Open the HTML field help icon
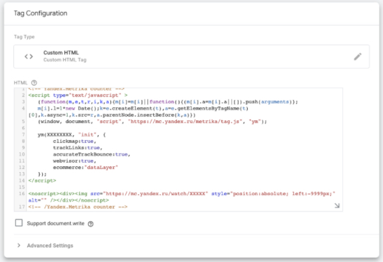 pos(34,83)
